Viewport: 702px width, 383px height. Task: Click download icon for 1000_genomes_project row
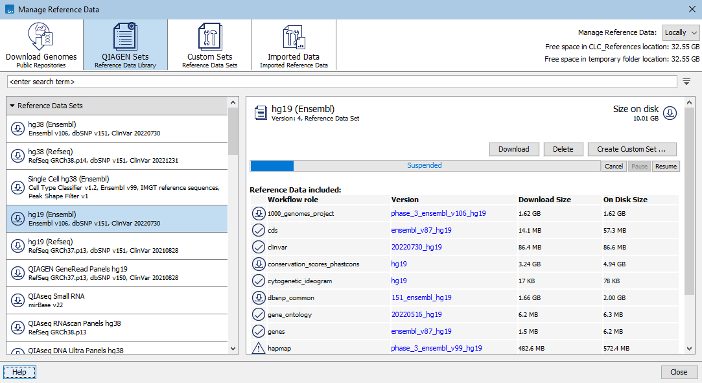(x=258, y=214)
